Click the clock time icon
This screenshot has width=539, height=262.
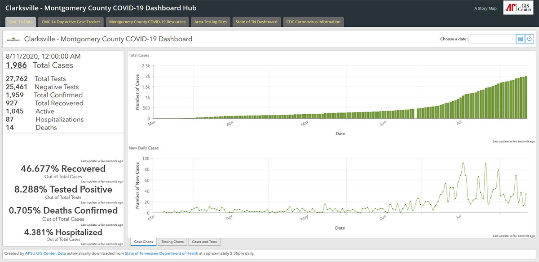click(x=529, y=39)
